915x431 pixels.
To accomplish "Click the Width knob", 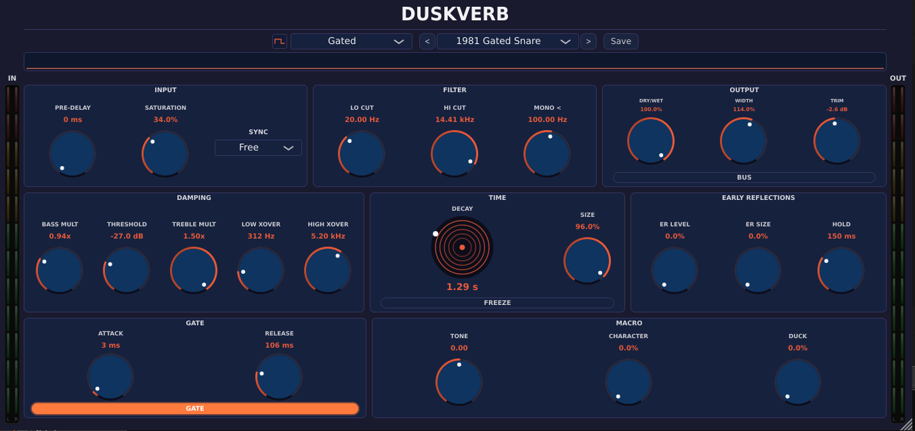I will [744, 141].
